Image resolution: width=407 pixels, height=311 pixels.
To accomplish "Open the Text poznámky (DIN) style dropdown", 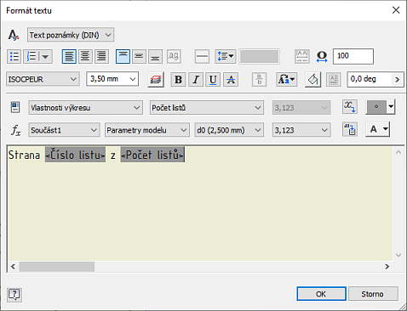I will coord(71,35).
